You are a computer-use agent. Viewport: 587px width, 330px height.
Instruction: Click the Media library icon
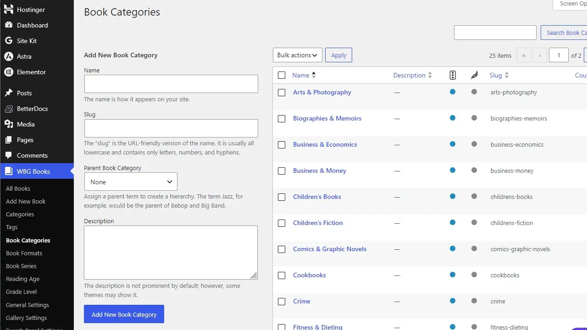pyautogui.click(x=8, y=124)
